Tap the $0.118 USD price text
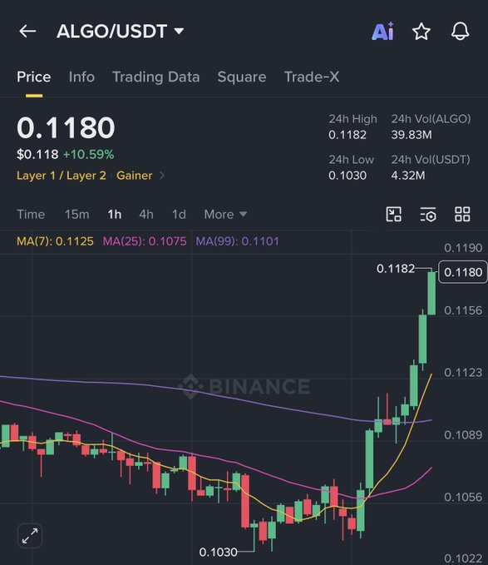This screenshot has height=565, width=488. click(x=37, y=155)
